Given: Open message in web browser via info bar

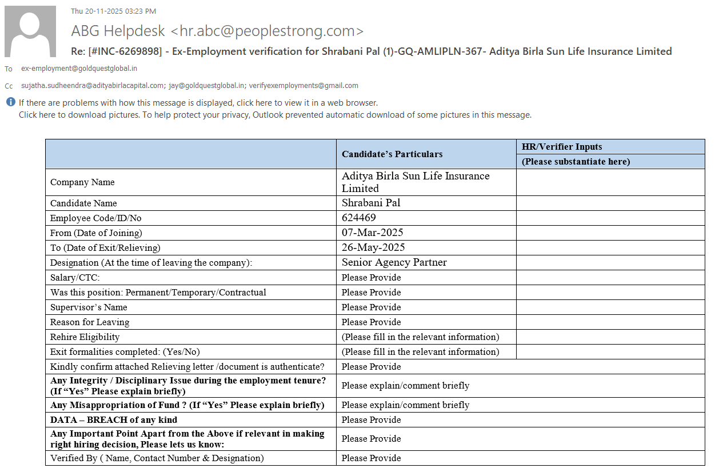Looking at the screenshot, I should point(198,103).
